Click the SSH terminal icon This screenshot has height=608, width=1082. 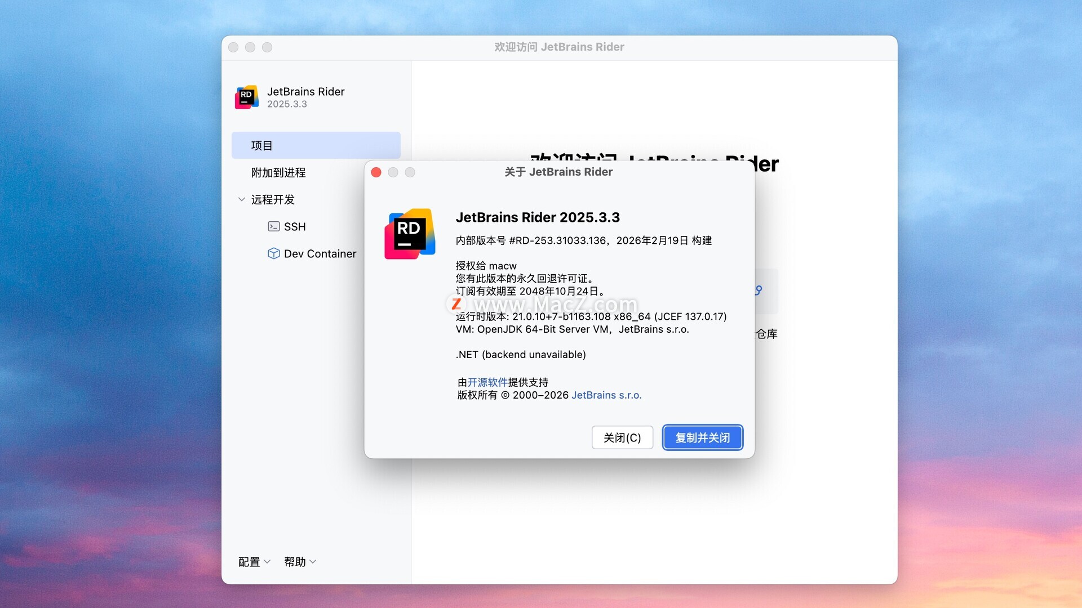click(273, 226)
